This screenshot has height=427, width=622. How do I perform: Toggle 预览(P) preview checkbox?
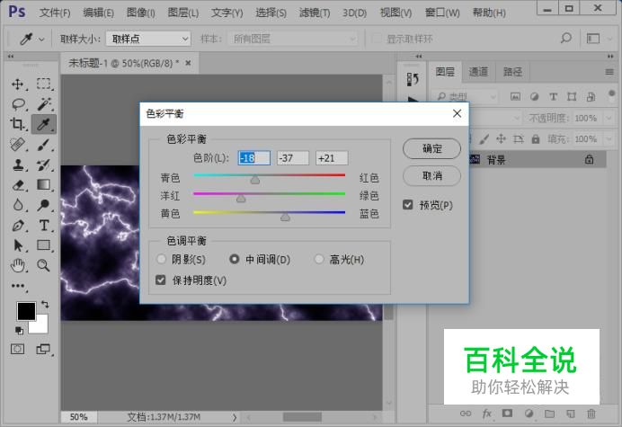[x=407, y=205]
